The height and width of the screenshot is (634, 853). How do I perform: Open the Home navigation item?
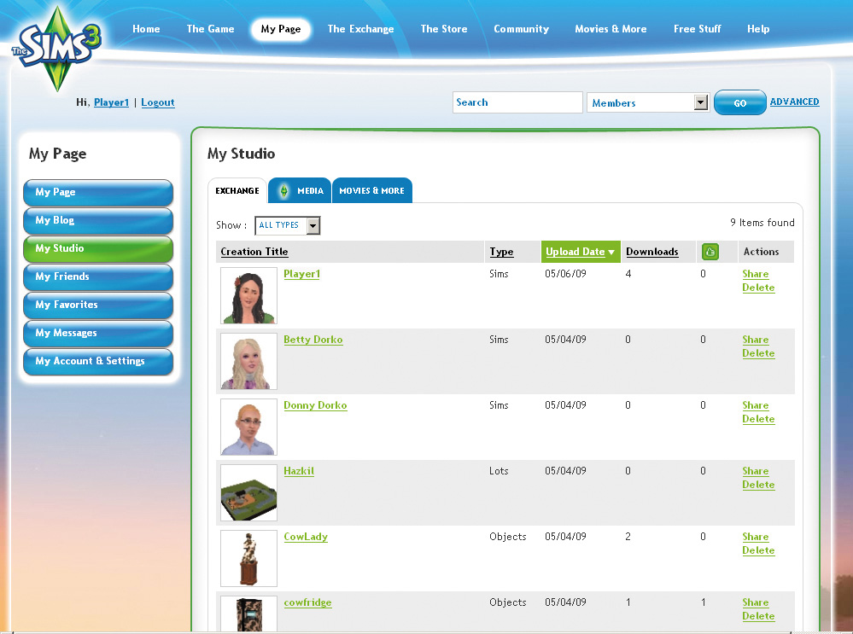pos(146,29)
